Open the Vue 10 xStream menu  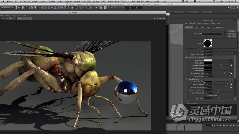tap(153, 1)
